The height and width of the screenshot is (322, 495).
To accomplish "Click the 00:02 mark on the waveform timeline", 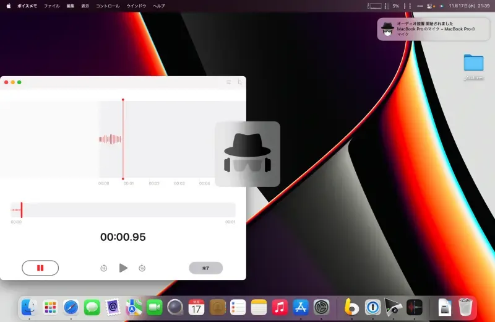I will click(x=154, y=183).
